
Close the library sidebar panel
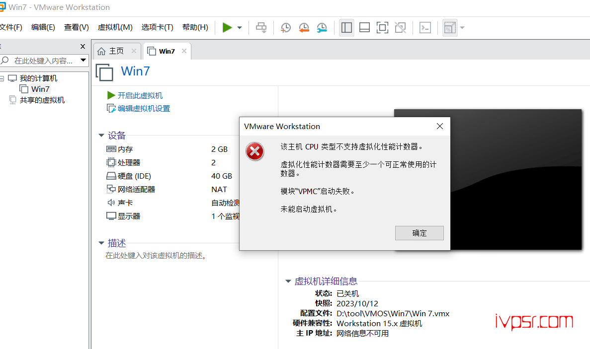click(x=83, y=47)
